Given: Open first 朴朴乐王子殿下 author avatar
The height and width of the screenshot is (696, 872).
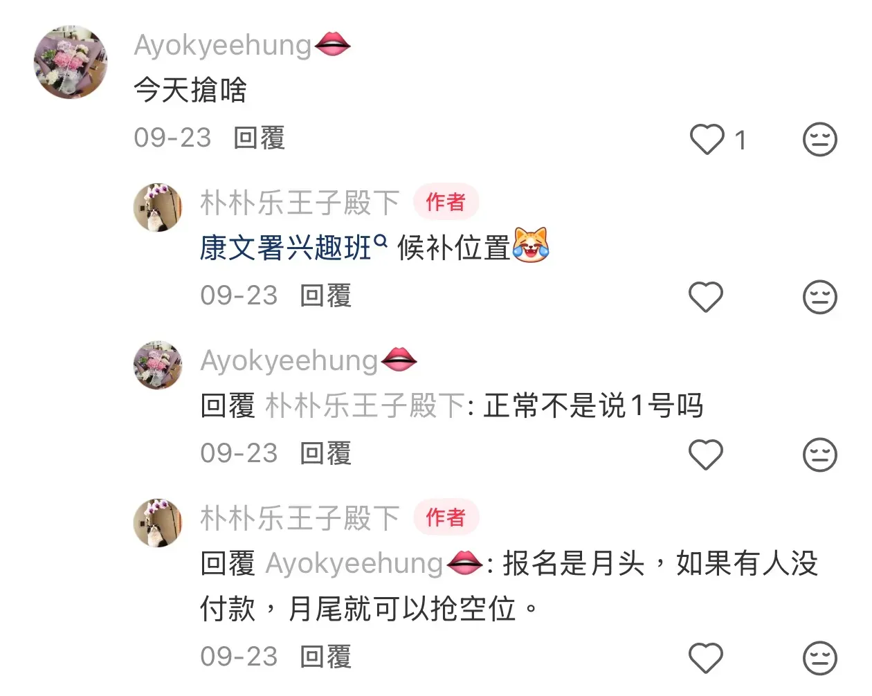Looking at the screenshot, I should (158, 208).
